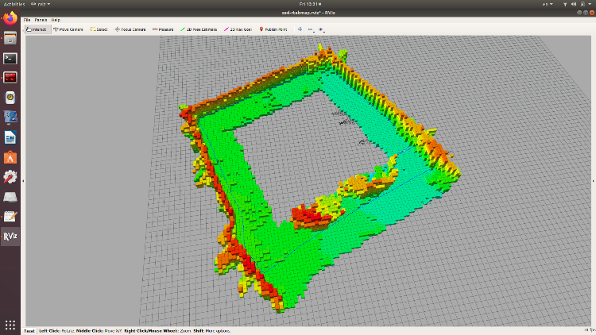Screen dimensions: 596x335
Task: Click the remove-tool minus icon
Action: pos(310,29)
